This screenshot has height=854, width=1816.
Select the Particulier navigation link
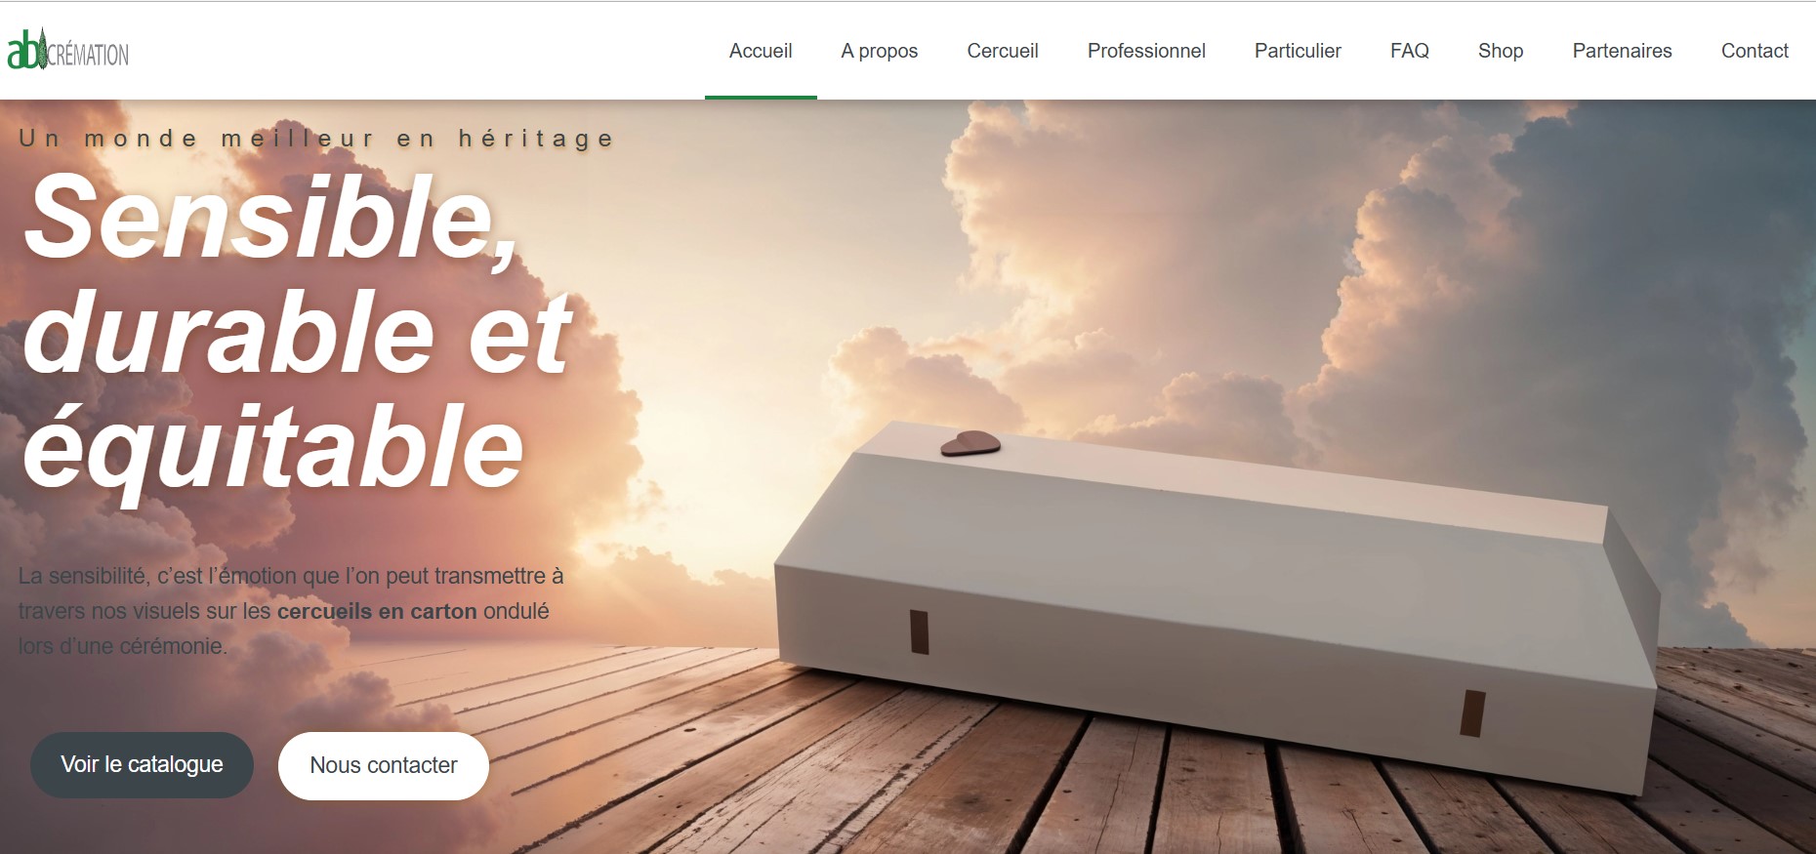coord(1298,51)
